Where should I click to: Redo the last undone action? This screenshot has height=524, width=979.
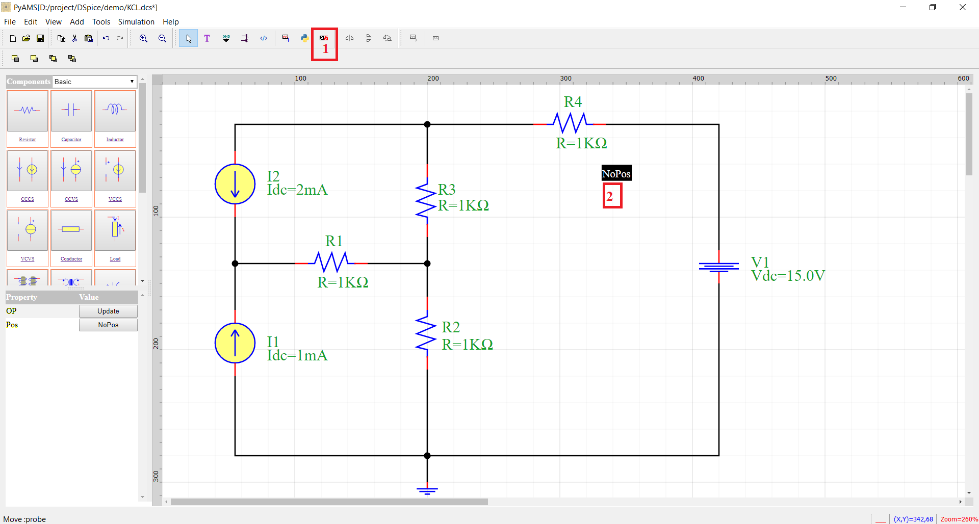pos(120,38)
